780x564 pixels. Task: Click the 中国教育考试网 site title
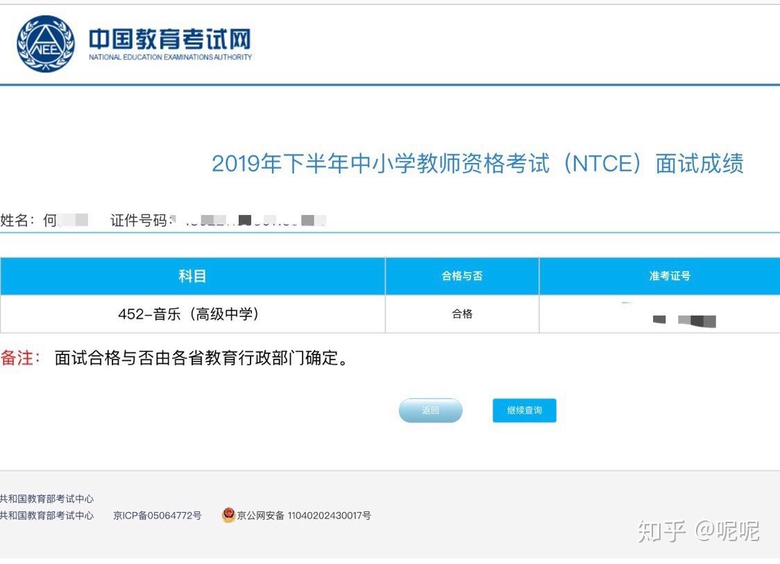coord(169,40)
